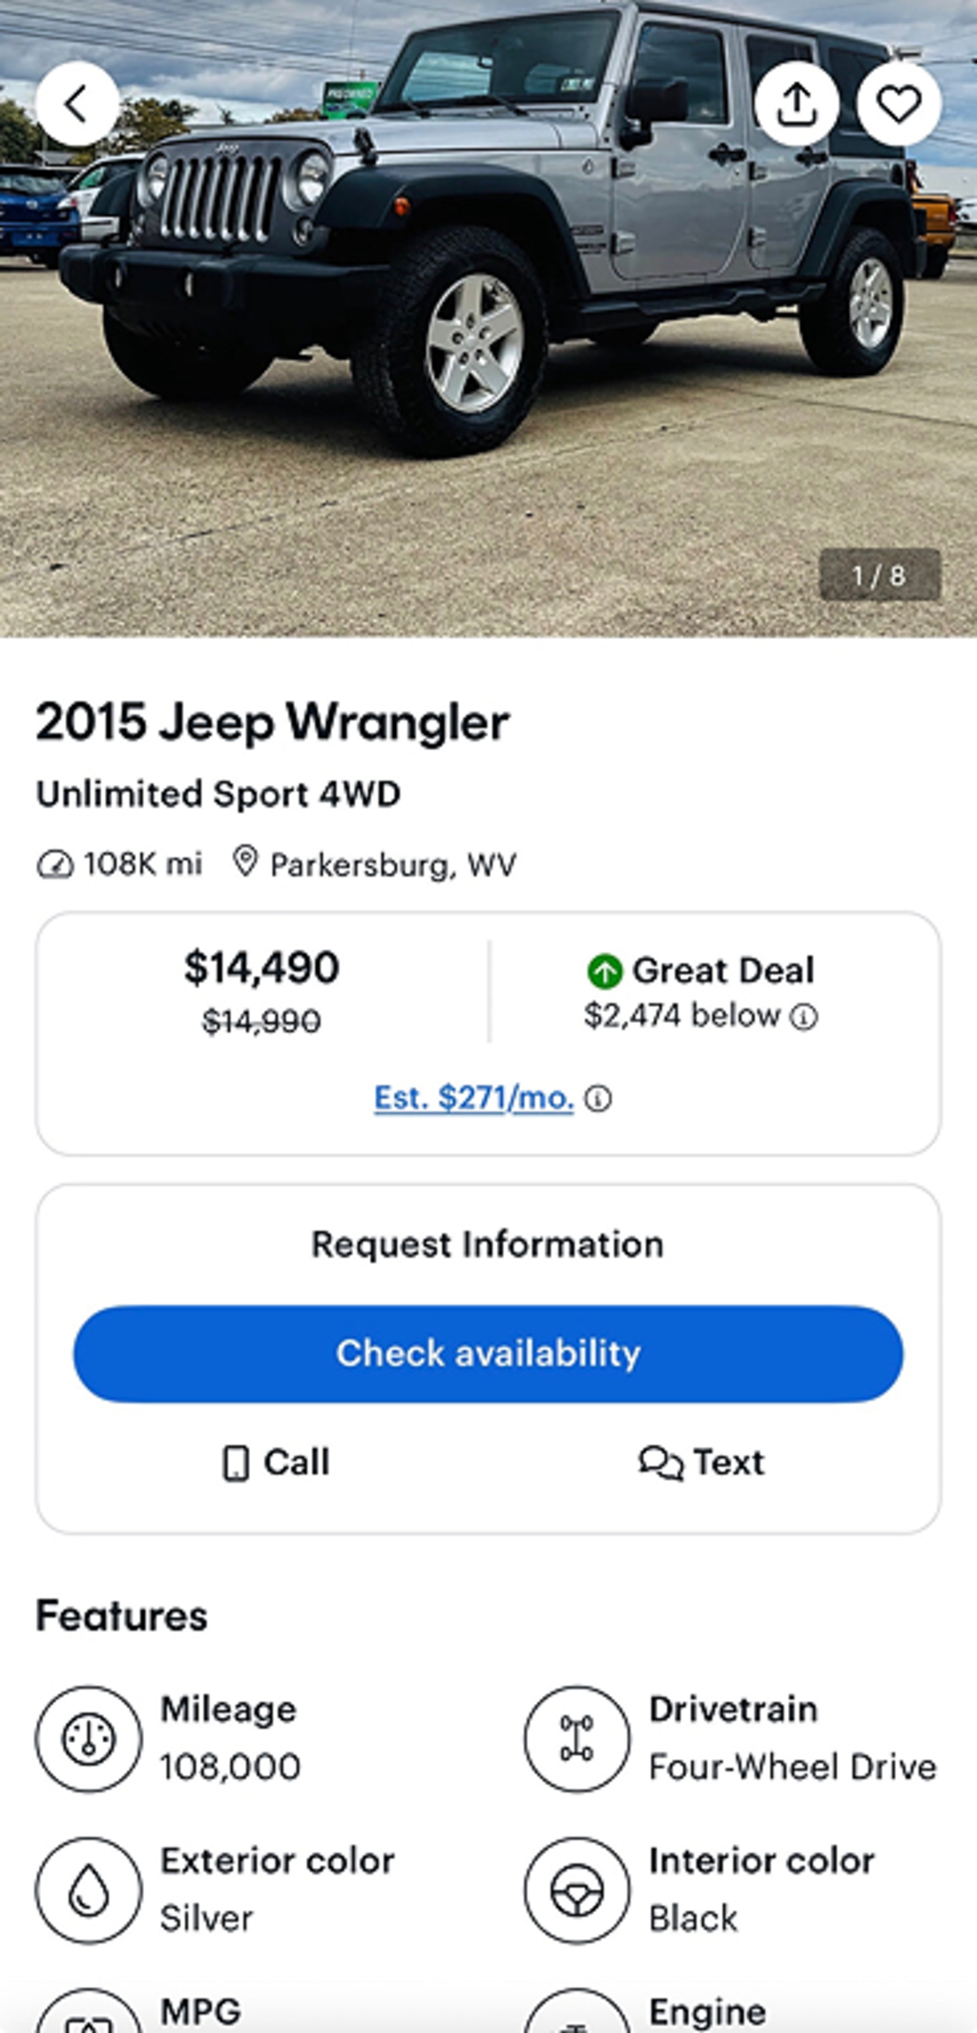Click the Mileage gauge feature icon

[x=89, y=1738]
